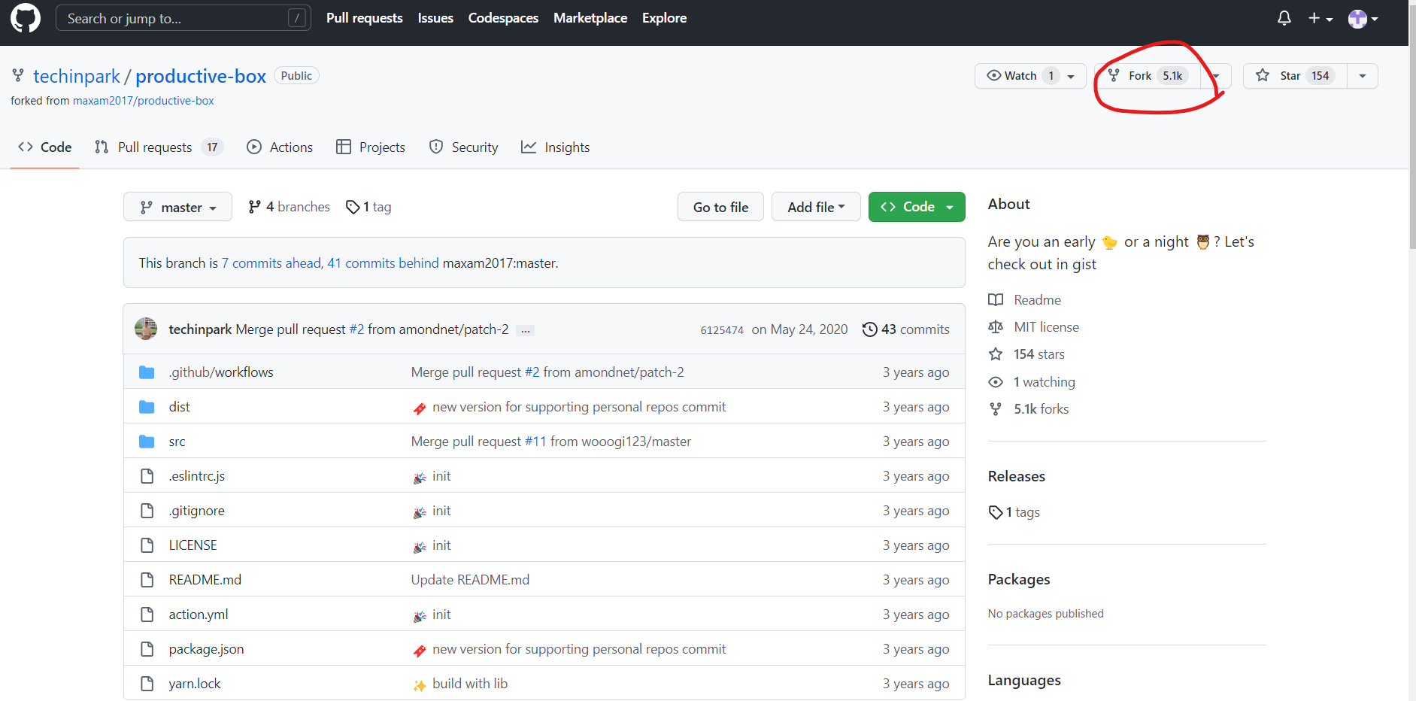
Task: Switch to the Projects tab
Action: pos(371,147)
